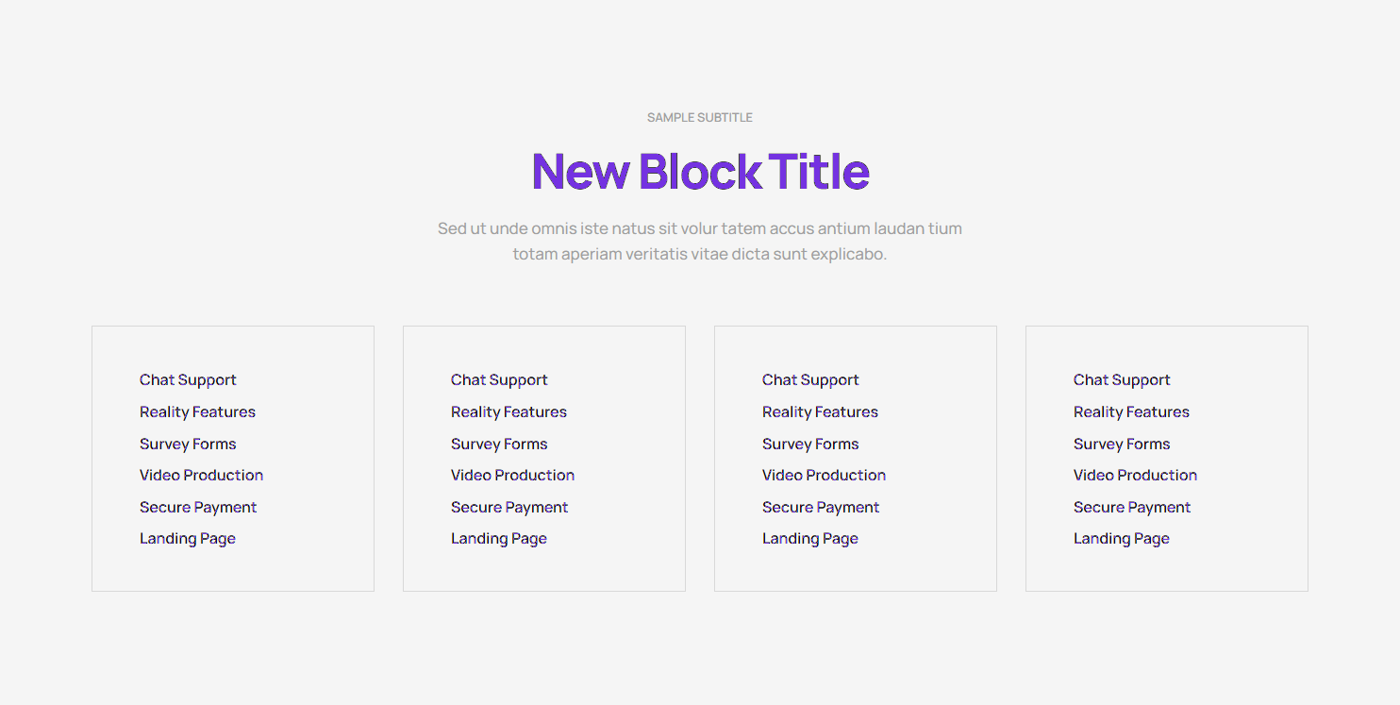Viewport: 1400px width, 705px height.
Task: Open Reality Features in the third card
Action: tap(820, 412)
